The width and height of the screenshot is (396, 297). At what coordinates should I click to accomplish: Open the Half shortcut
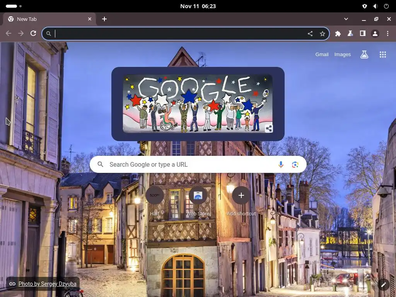(155, 201)
